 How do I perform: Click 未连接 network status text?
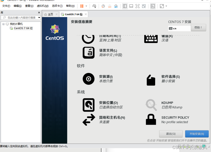coord(104,122)
